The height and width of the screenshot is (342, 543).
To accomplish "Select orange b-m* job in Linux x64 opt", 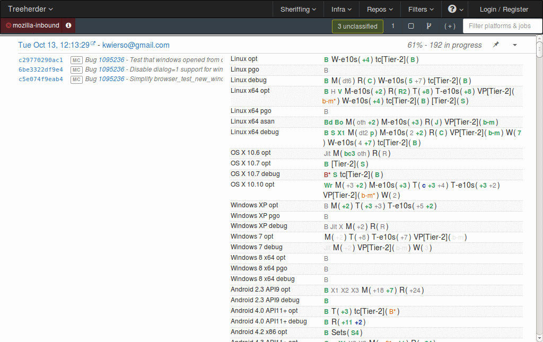I will tap(329, 101).
